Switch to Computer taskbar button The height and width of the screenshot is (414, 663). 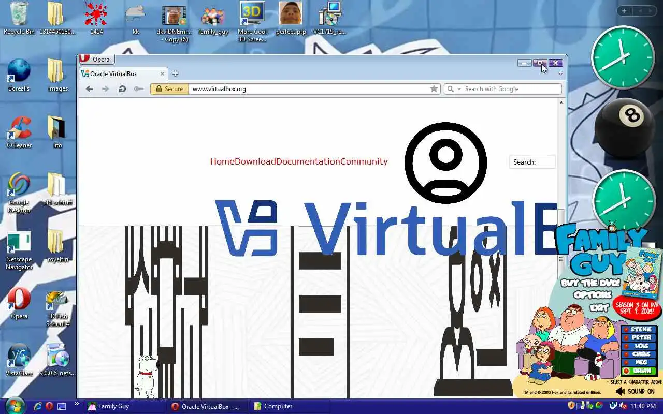click(x=290, y=406)
